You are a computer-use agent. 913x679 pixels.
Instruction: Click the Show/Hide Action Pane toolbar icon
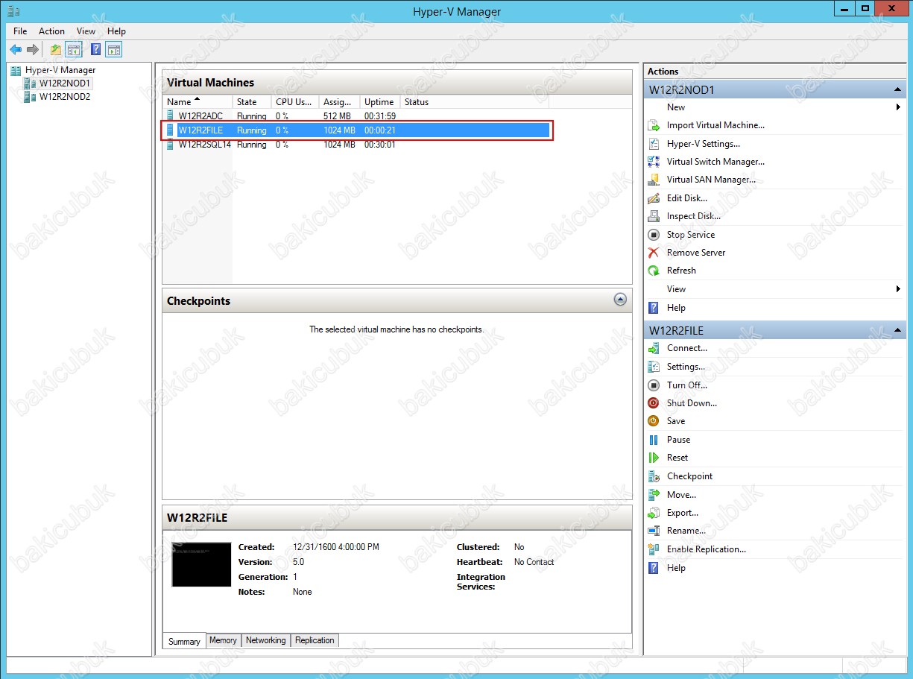point(113,50)
